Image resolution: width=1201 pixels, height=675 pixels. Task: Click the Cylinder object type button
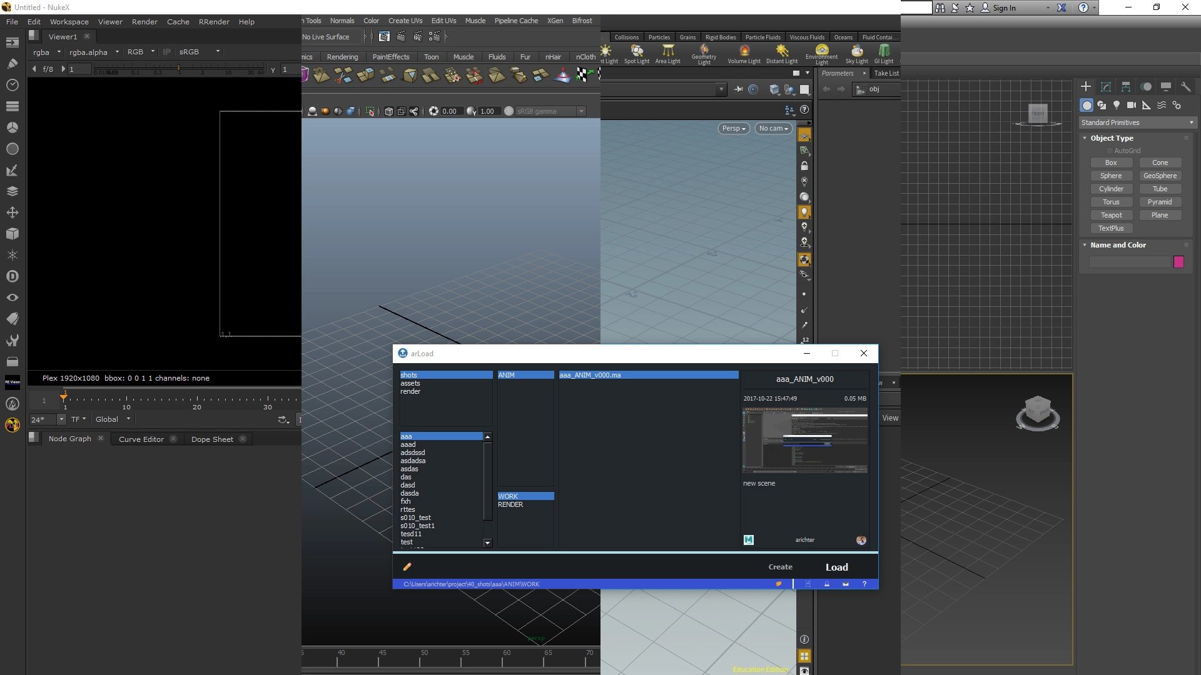click(x=1111, y=189)
